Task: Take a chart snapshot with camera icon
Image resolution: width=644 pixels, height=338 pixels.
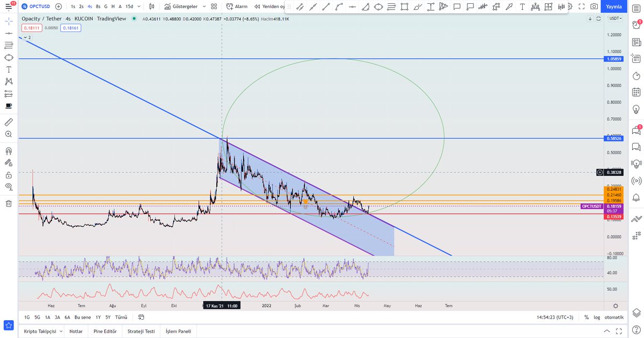Action: click(594, 6)
